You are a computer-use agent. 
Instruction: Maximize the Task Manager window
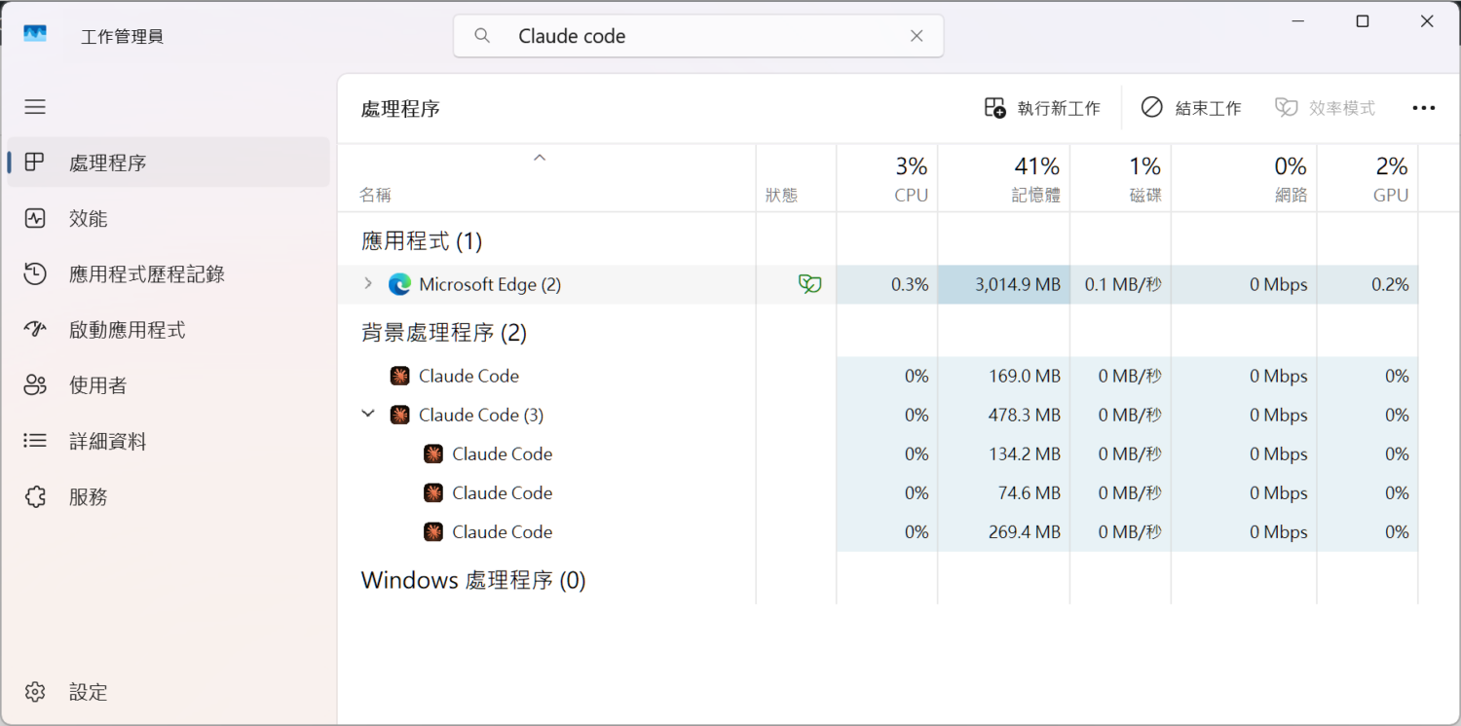pyautogui.click(x=1363, y=21)
